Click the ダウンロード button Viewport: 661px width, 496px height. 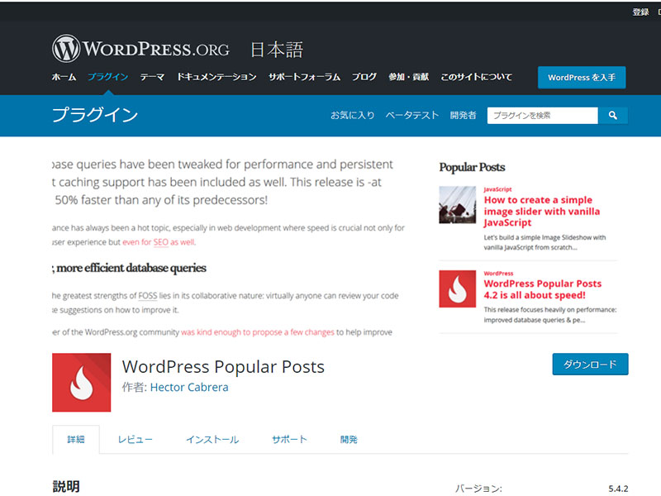click(x=590, y=365)
